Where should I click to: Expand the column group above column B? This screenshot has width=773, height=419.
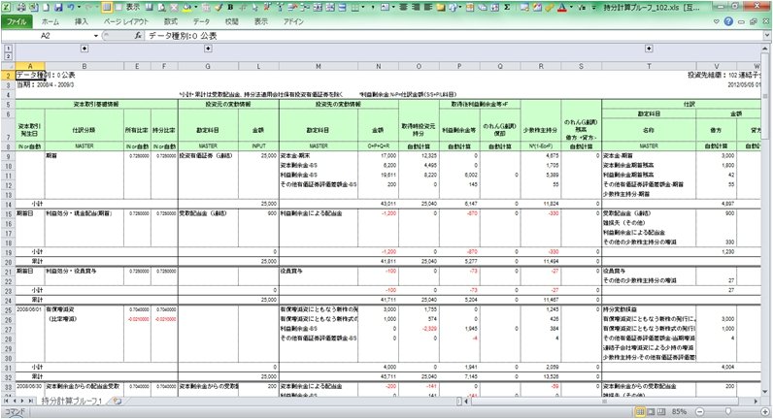click(84, 48)
